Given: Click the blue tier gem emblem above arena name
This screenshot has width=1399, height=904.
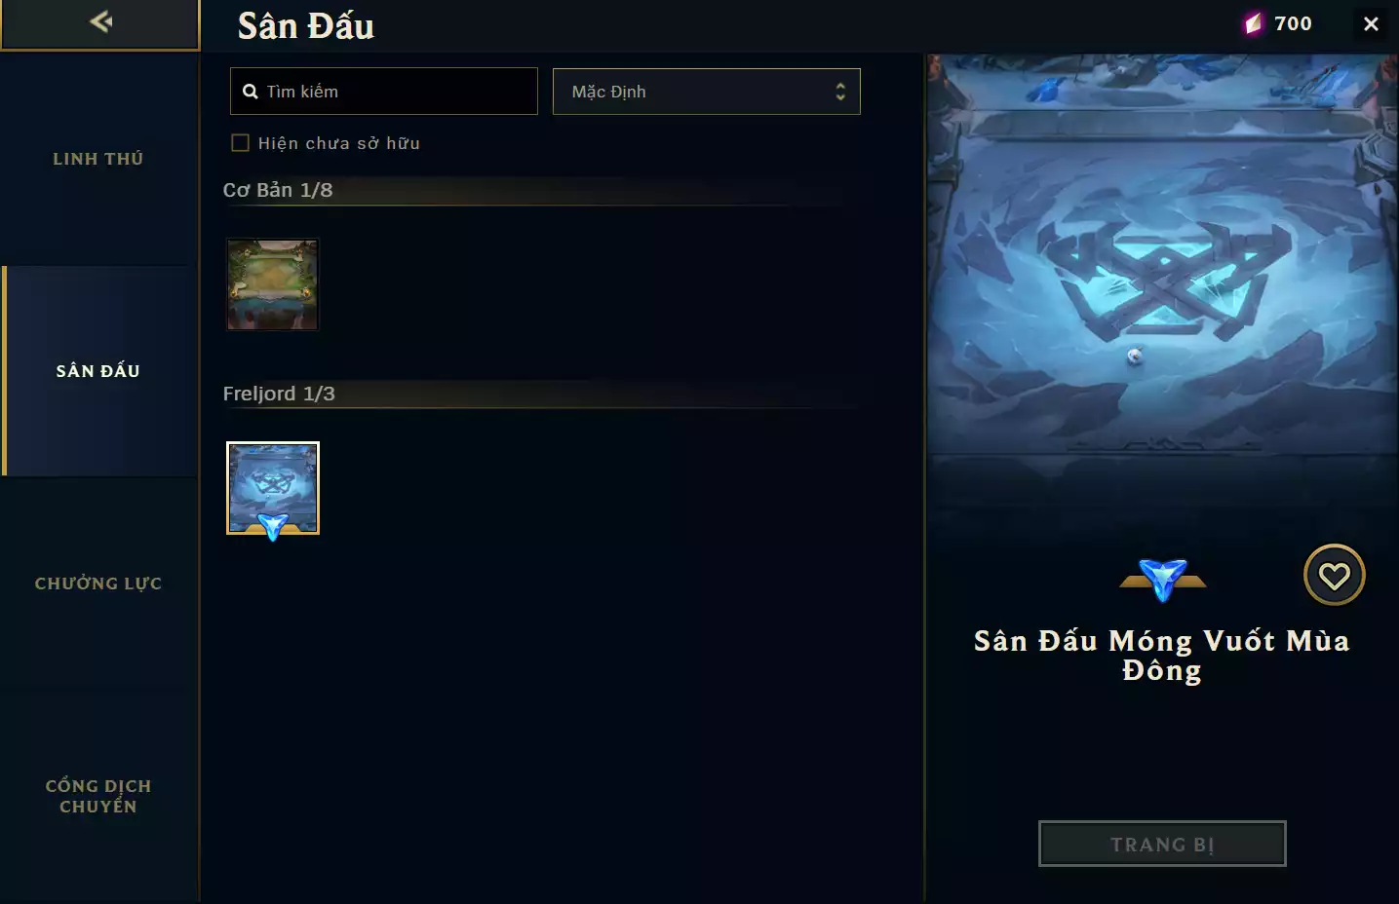Looking at the screenshot, I should 1163,580.
